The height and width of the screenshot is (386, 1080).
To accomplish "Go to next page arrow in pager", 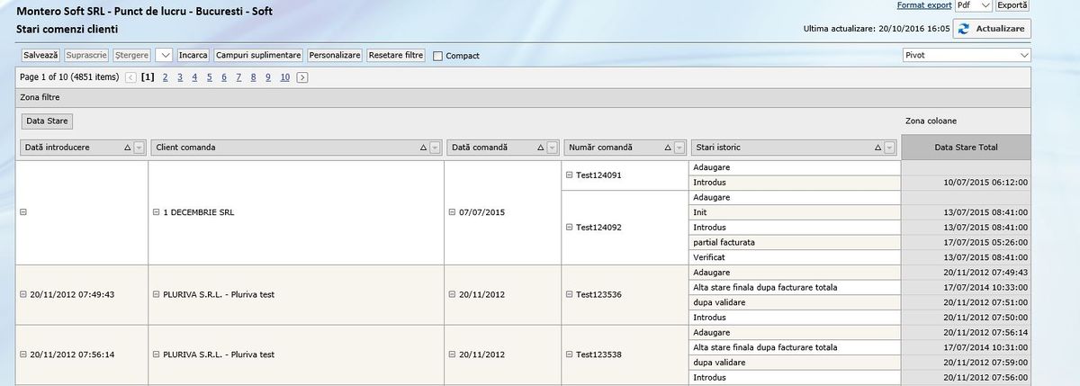I will click(x=302, y=77).
